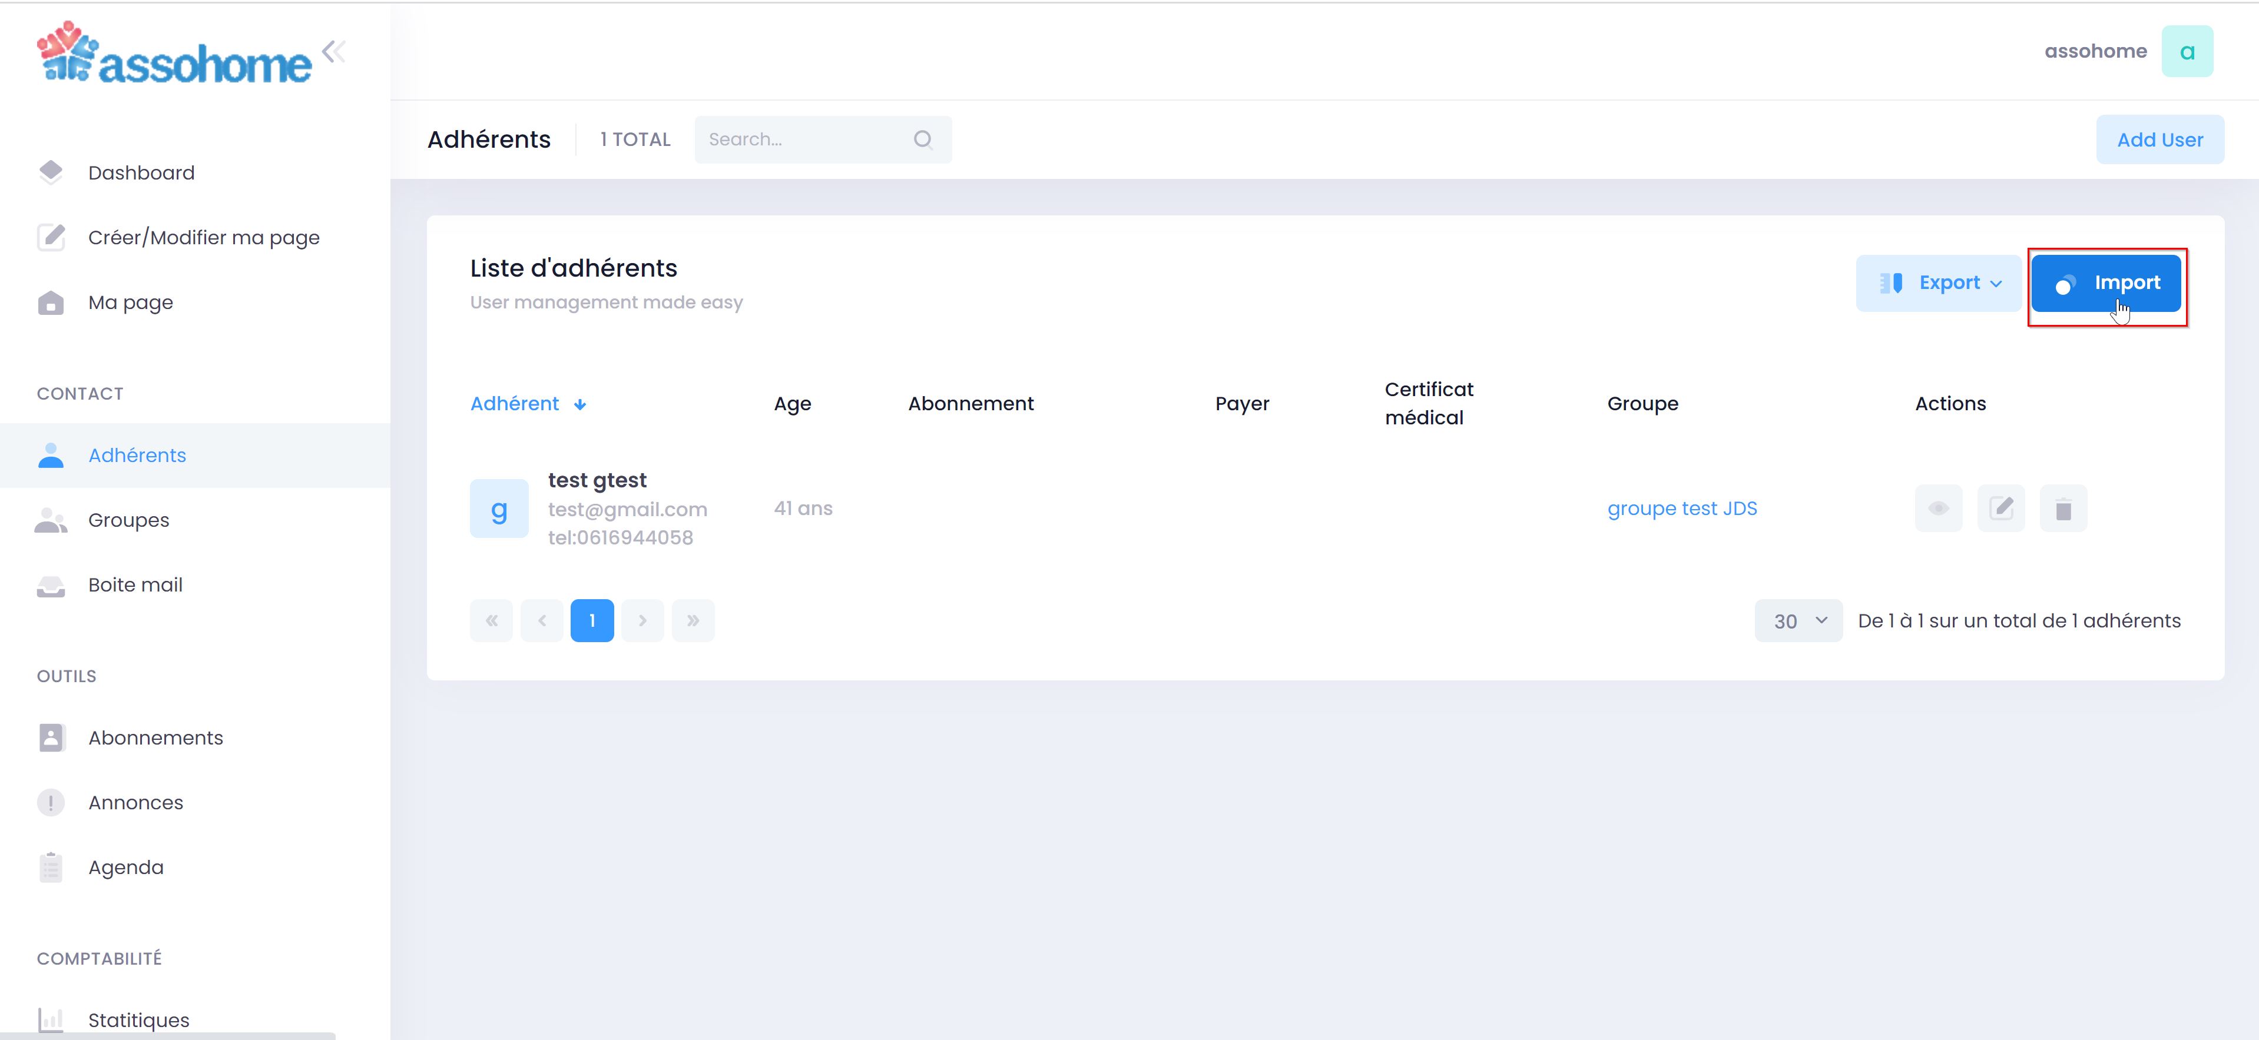Open Groupes in the sidebar
Image resolution: width=2259 pixels, height=1040 pixels.
click(128, 520)
